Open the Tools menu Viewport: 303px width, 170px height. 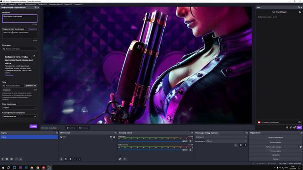[x=68, y=4]
